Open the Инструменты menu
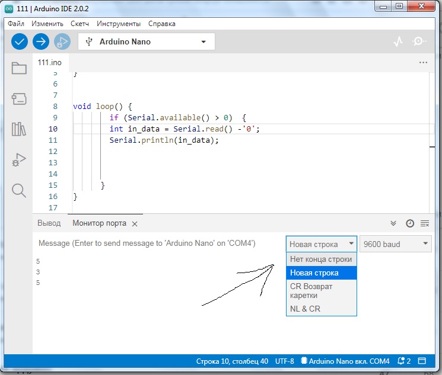 (119, 24)
